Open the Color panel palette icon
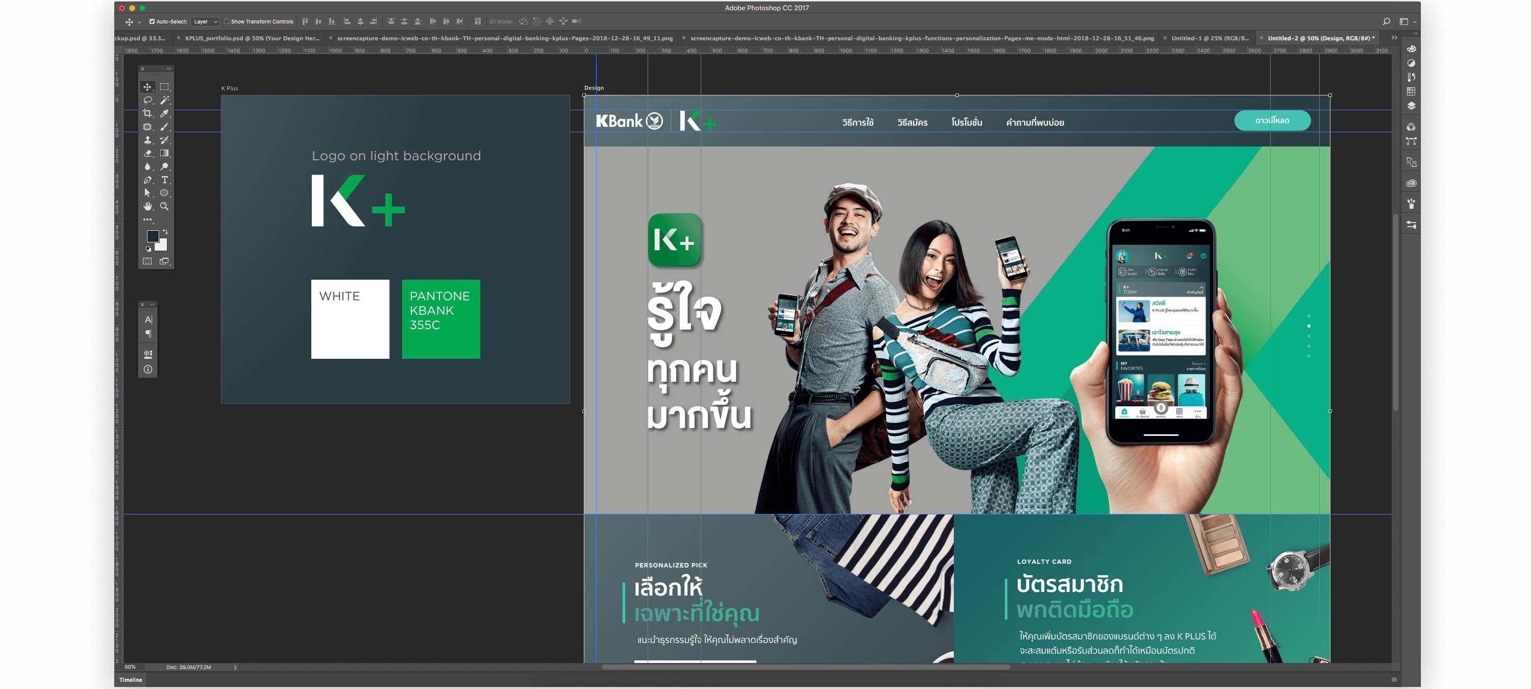 point(1411,49)
